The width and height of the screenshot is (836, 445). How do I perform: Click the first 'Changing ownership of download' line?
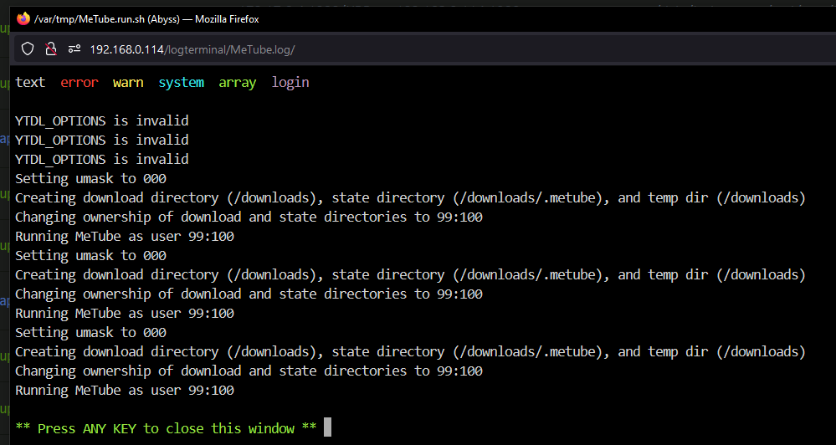pyautogui.click(x=249, y=217)
